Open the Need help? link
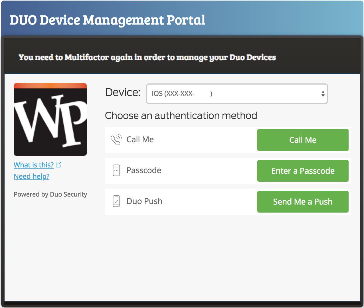 tap(32, 177)
